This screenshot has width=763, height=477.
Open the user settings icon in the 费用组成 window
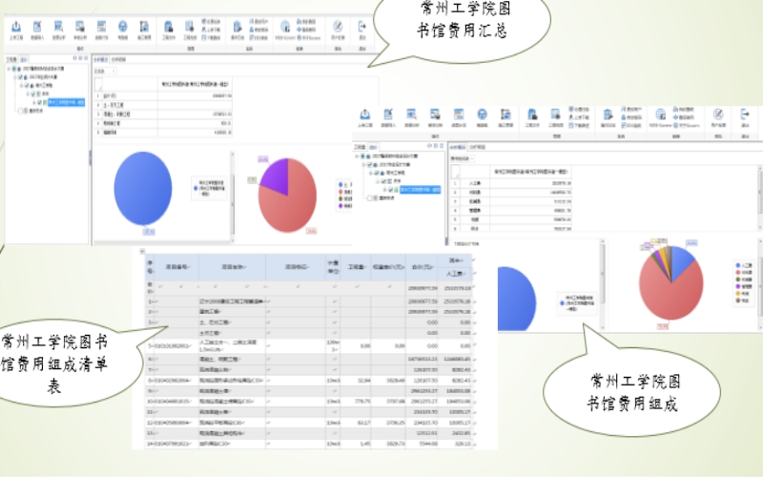[x=718, y=116]
